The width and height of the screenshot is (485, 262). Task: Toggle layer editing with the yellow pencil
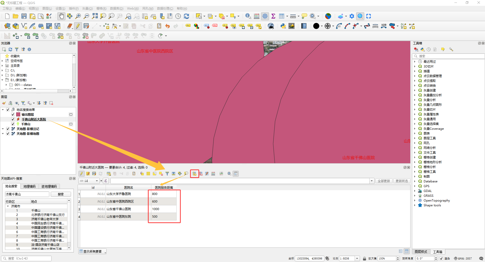(x=78, y=26)
